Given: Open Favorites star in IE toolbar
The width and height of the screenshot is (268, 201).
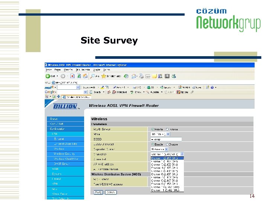Looking at the screenshot, I should click(x=103, y=76).
